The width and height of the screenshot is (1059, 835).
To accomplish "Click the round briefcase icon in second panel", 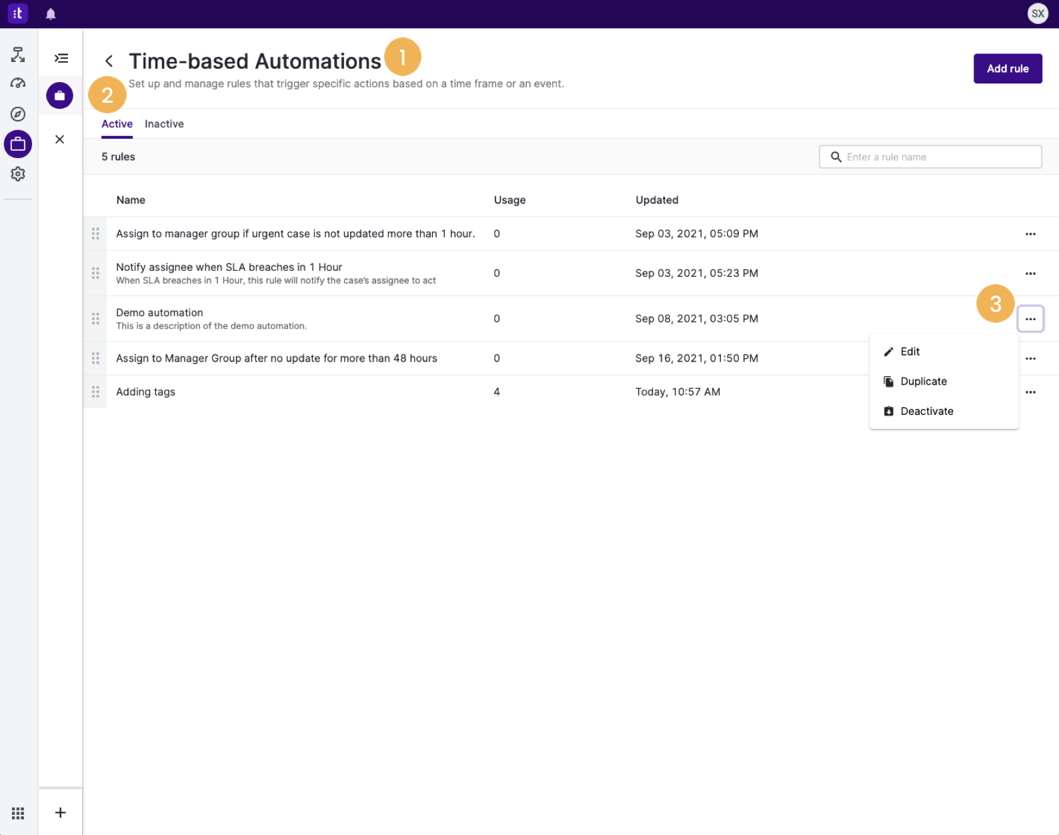I will coord(59,95).
